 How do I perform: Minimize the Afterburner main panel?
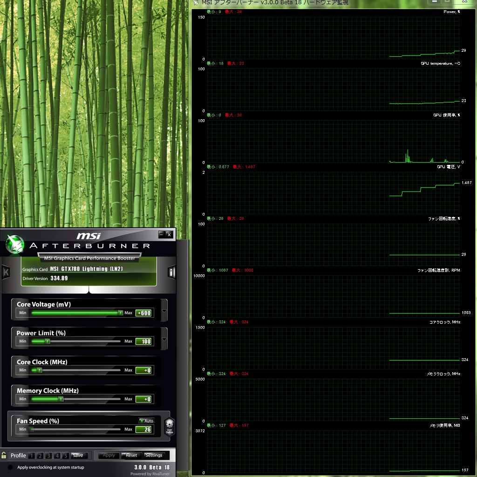[162, 234]
